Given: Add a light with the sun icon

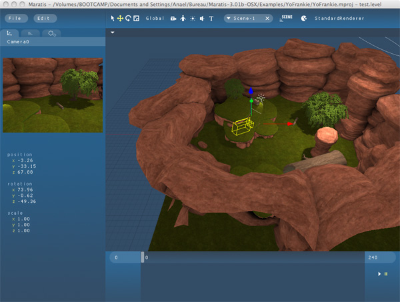Looking at the screenshot, I should click(193, 19).
